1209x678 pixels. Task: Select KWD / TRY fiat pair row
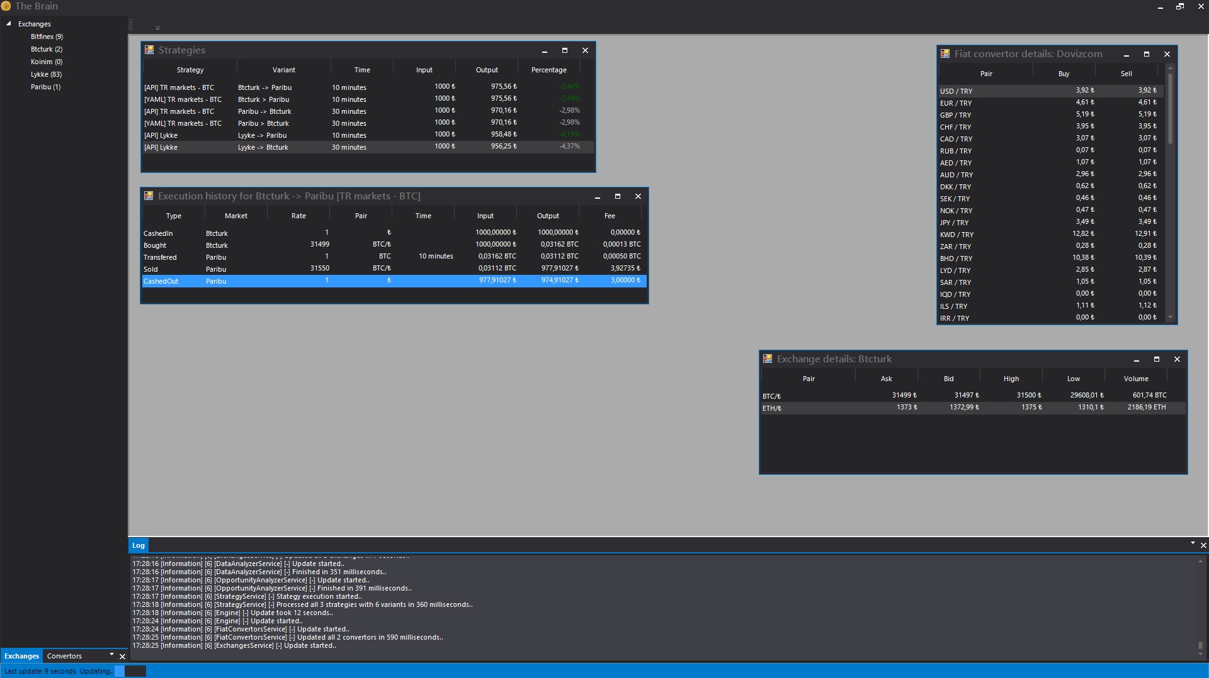click(x=1051, y=235)
